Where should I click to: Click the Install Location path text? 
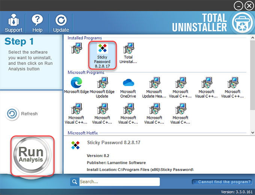[x=140, y=169]
